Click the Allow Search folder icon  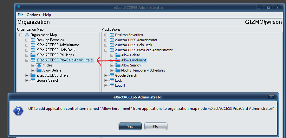coord(118,65)
